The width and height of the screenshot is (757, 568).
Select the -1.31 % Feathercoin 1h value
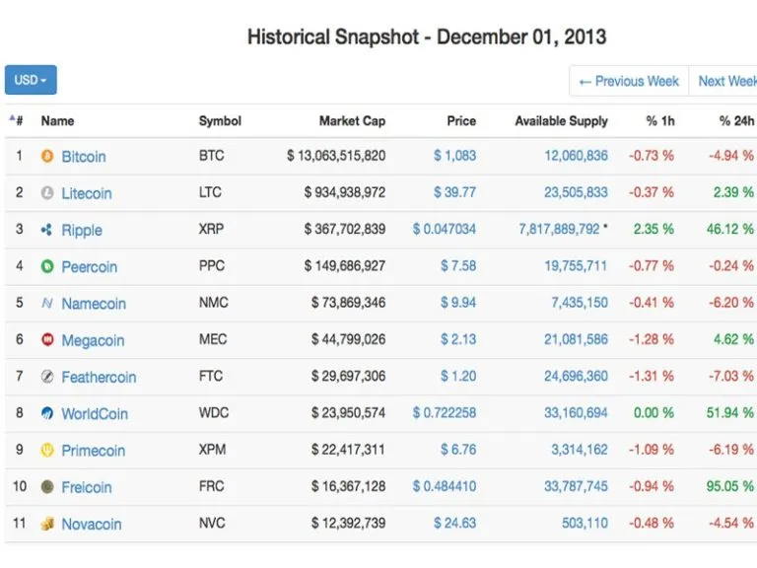[651, 376]
